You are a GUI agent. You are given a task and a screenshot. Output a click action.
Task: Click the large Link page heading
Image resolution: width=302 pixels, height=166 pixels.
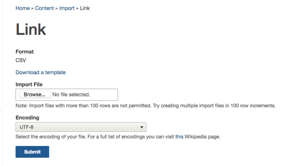click(x=31, y=30)
